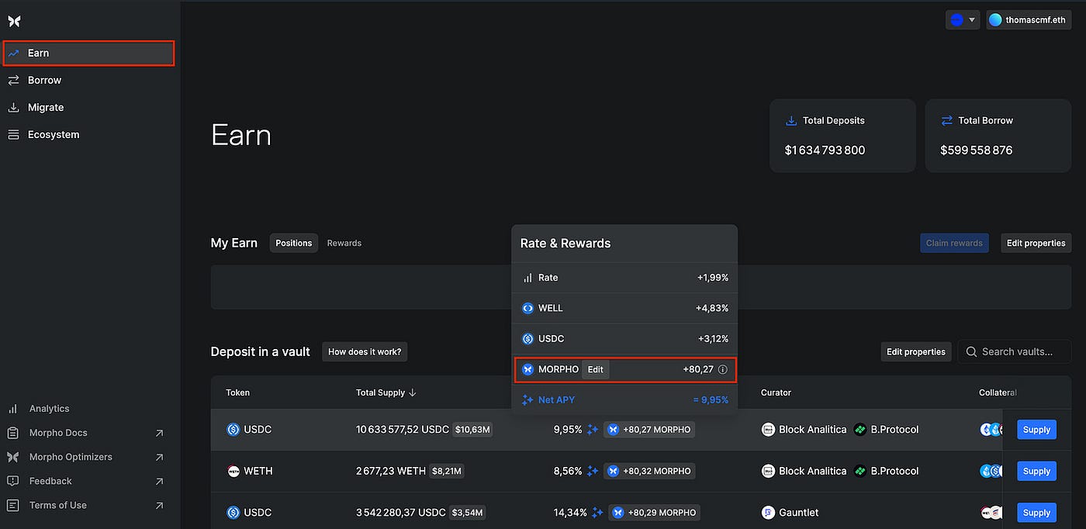Click the USDC token icon in Rate & Rewards popup
This screenshot has width=1086, height=529.
coord(527,338)
